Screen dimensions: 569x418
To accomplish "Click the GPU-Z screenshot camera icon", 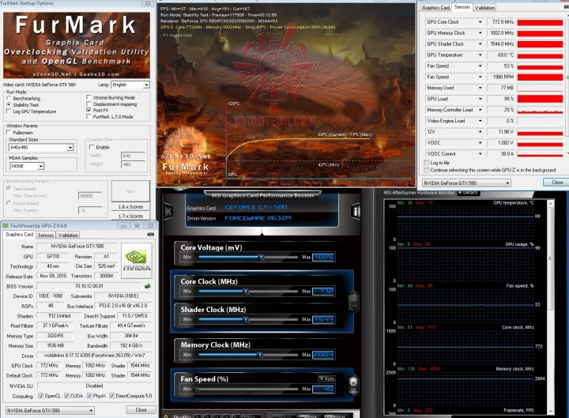I will 151,235.
